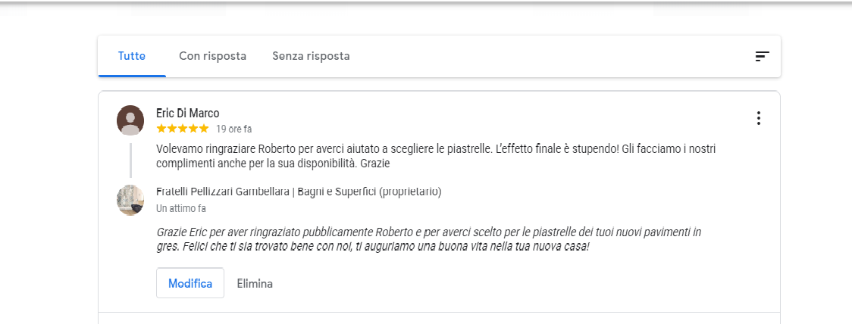Click the '19 ore fa' timestamp
The image size is (852, 324).
pyautogui.click(x=233, y=129)
